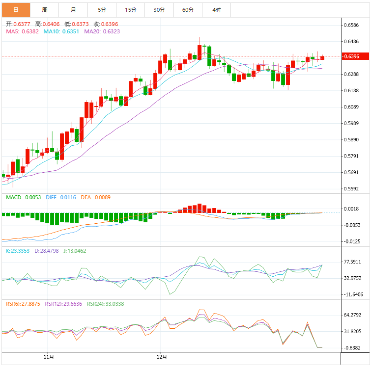Show the 30分 chart tab
This screenshot has width=371, height=369.
coord(159,10)
